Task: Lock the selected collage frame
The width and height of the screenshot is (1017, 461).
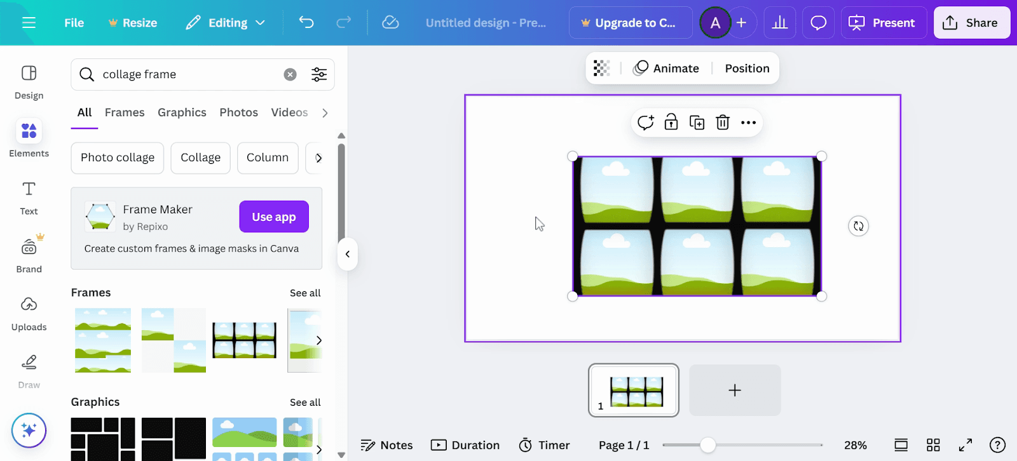Action: [x=671, y=123]
